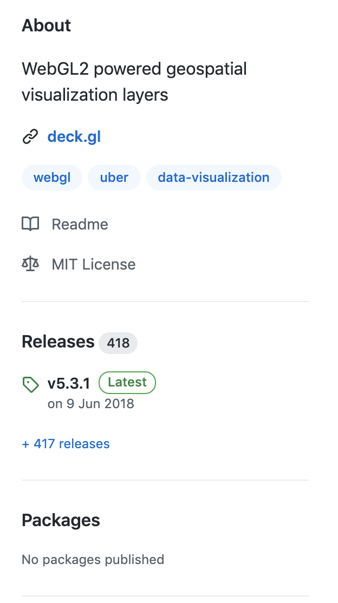Viewport: 338px width, 603px height.
Task: Open the Packages section
Action: pos(60,520)
